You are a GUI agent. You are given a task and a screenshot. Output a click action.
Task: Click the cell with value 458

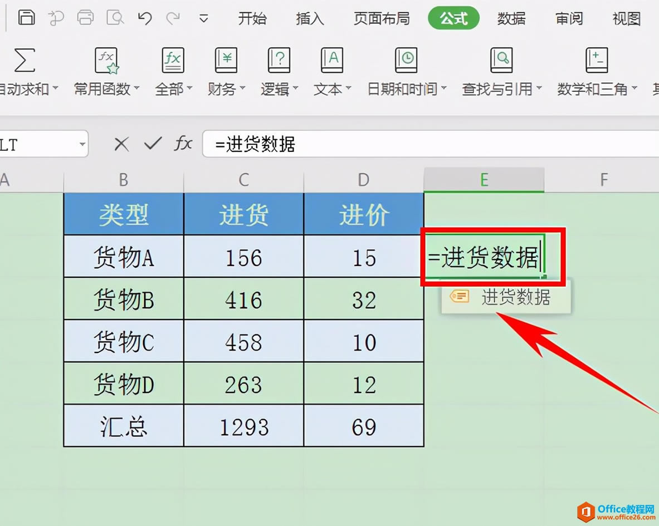pos(244,341)
